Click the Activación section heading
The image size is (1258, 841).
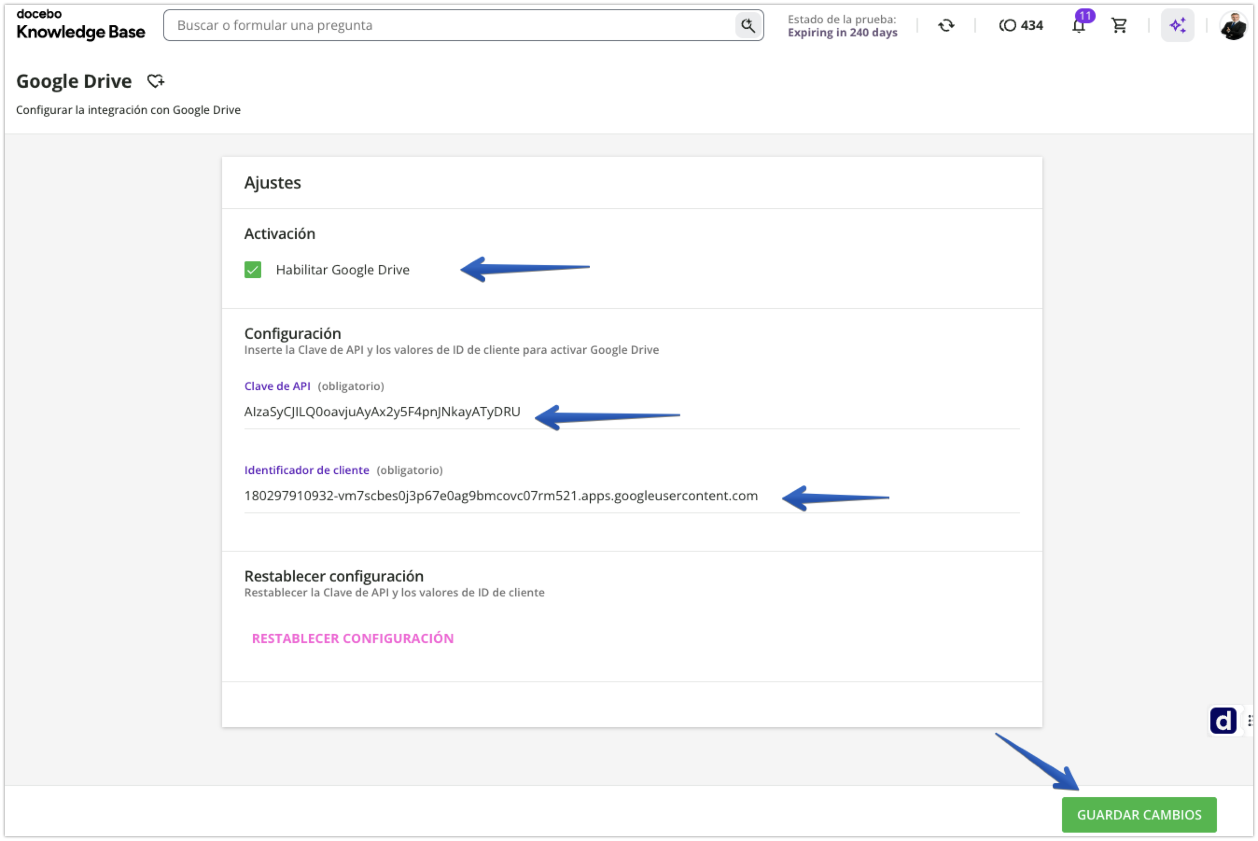[280, 234]
